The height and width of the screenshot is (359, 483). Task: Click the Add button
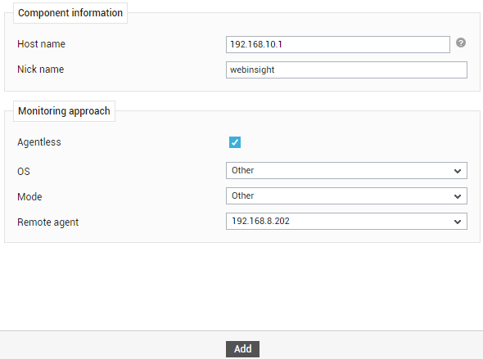click(x=243, y=349)
